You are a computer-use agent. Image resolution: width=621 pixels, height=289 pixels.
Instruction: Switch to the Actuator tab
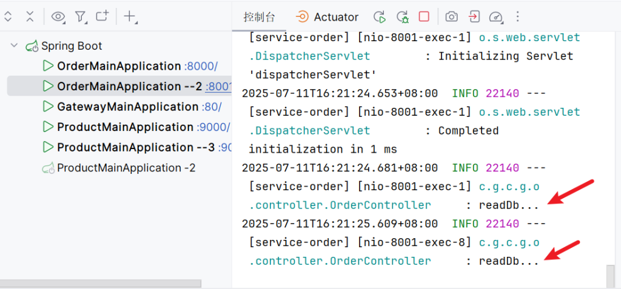327,17
